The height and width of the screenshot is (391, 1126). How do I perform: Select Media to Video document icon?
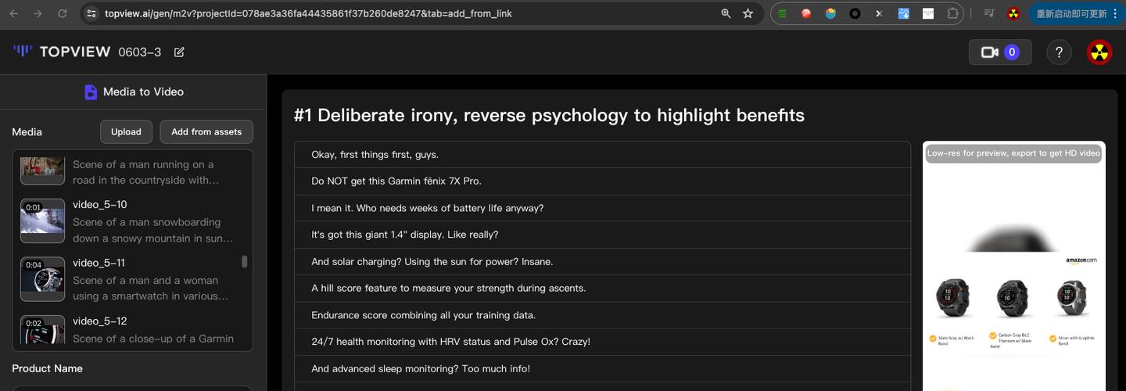click(91, 91)
